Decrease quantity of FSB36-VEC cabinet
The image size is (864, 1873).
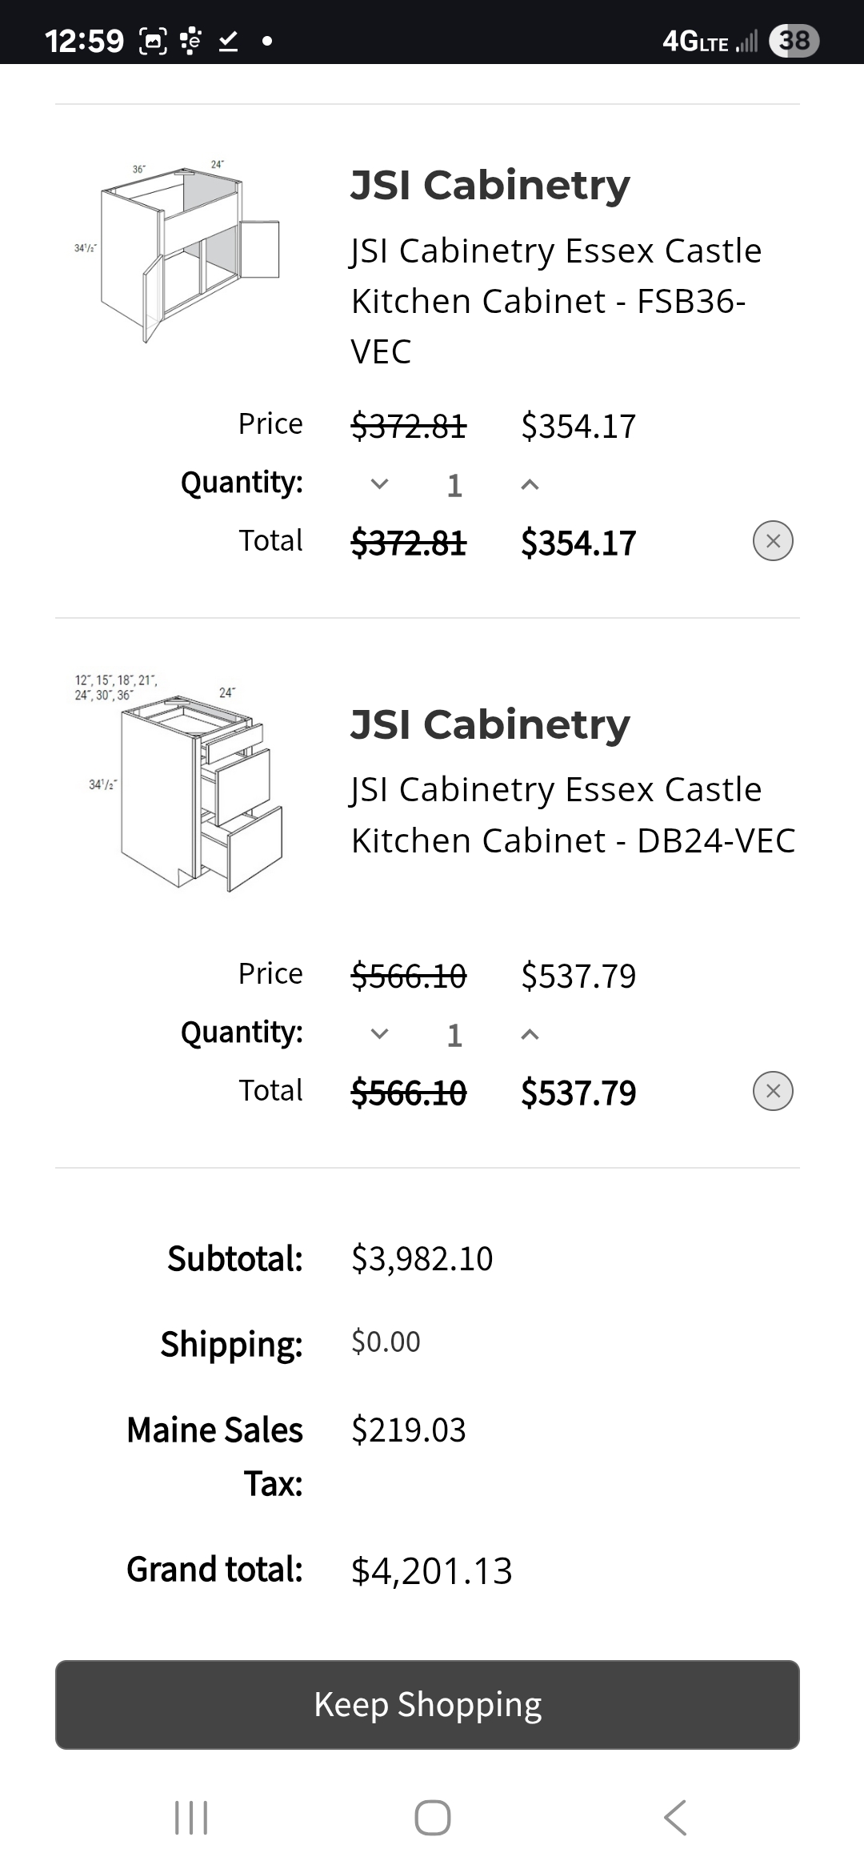click(380, 483)
